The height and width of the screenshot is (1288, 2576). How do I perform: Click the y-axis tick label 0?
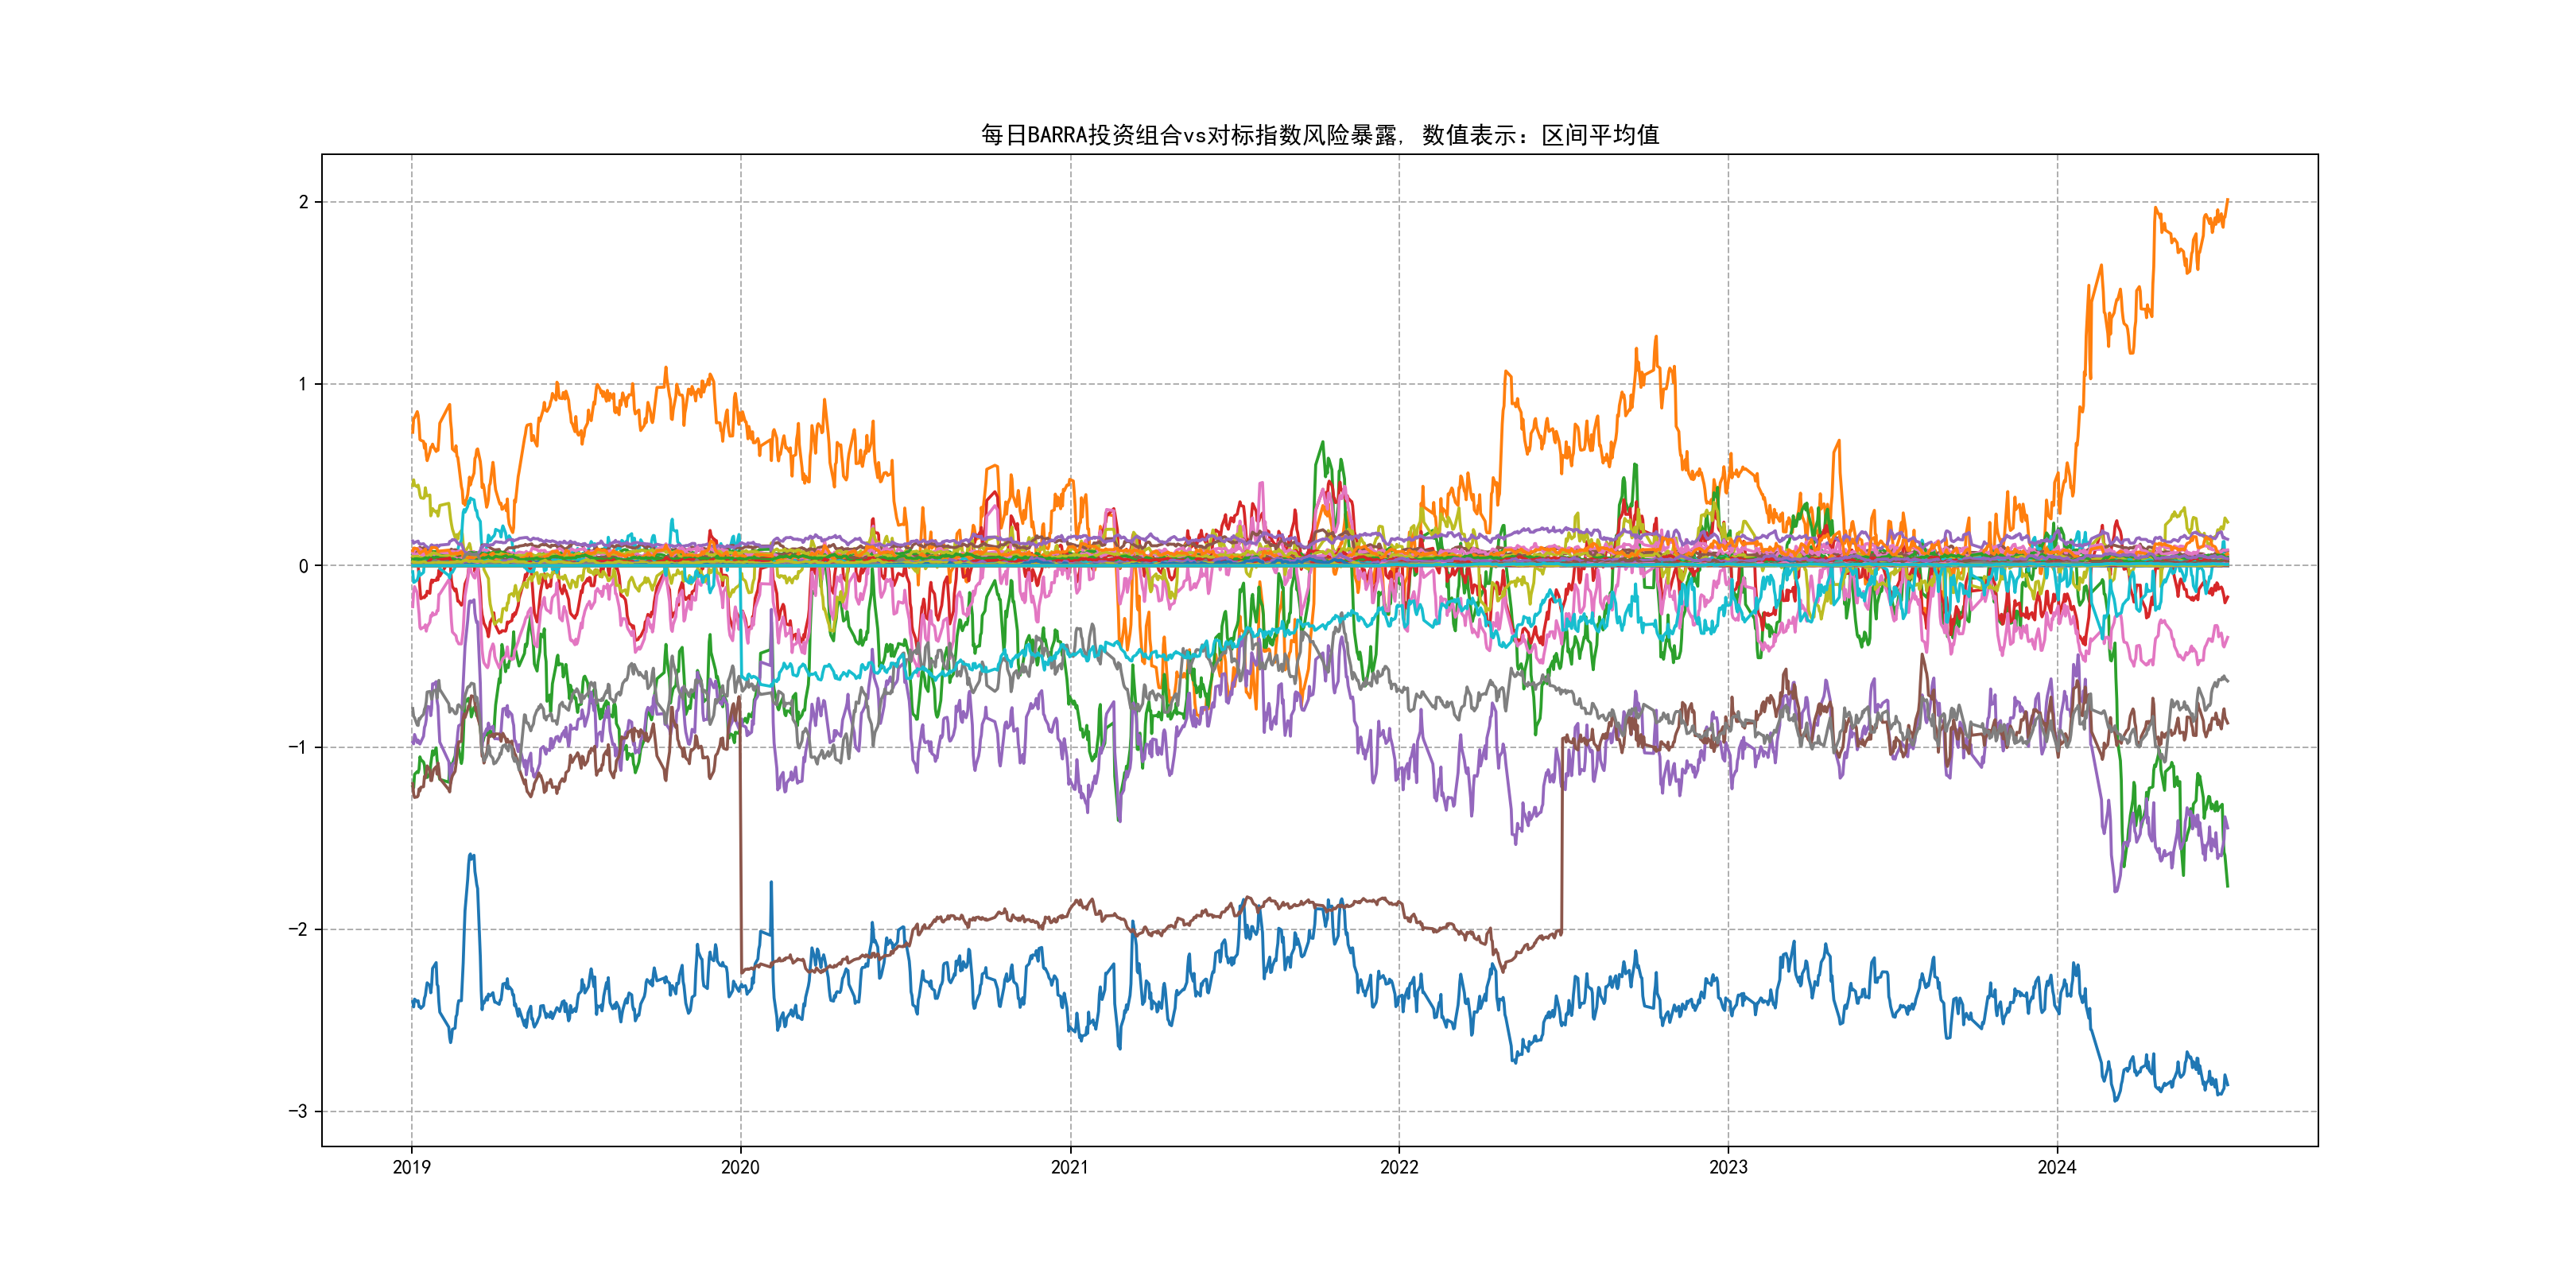(303, 566)
